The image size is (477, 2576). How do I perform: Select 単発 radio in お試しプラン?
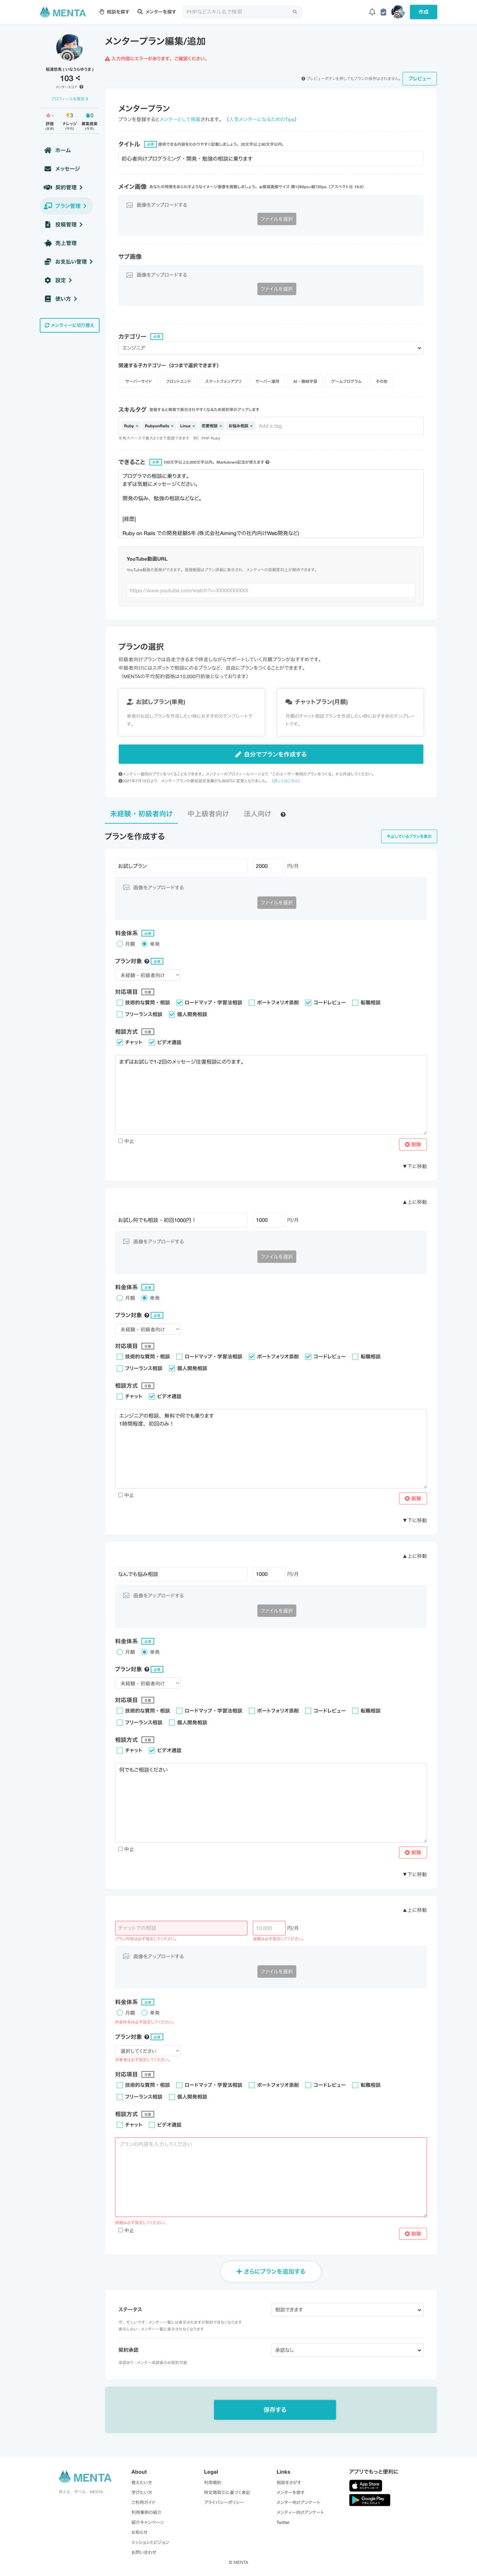(x=145, y=944)
